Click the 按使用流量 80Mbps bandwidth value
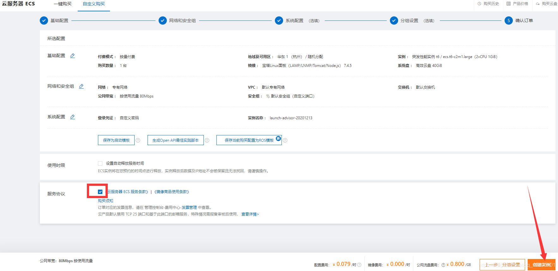The width and height of the screenshot is (558, 271). coord(136,96)
